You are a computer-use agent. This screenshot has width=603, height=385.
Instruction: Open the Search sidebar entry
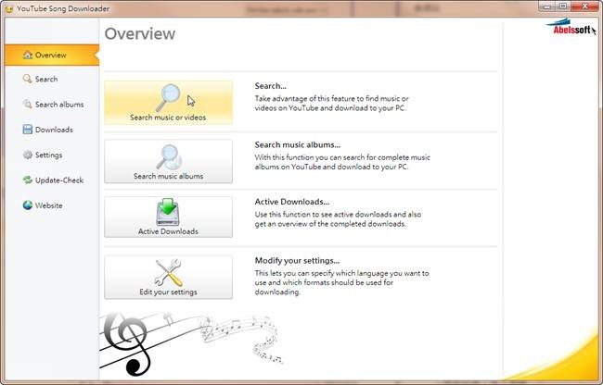(52, 79)
